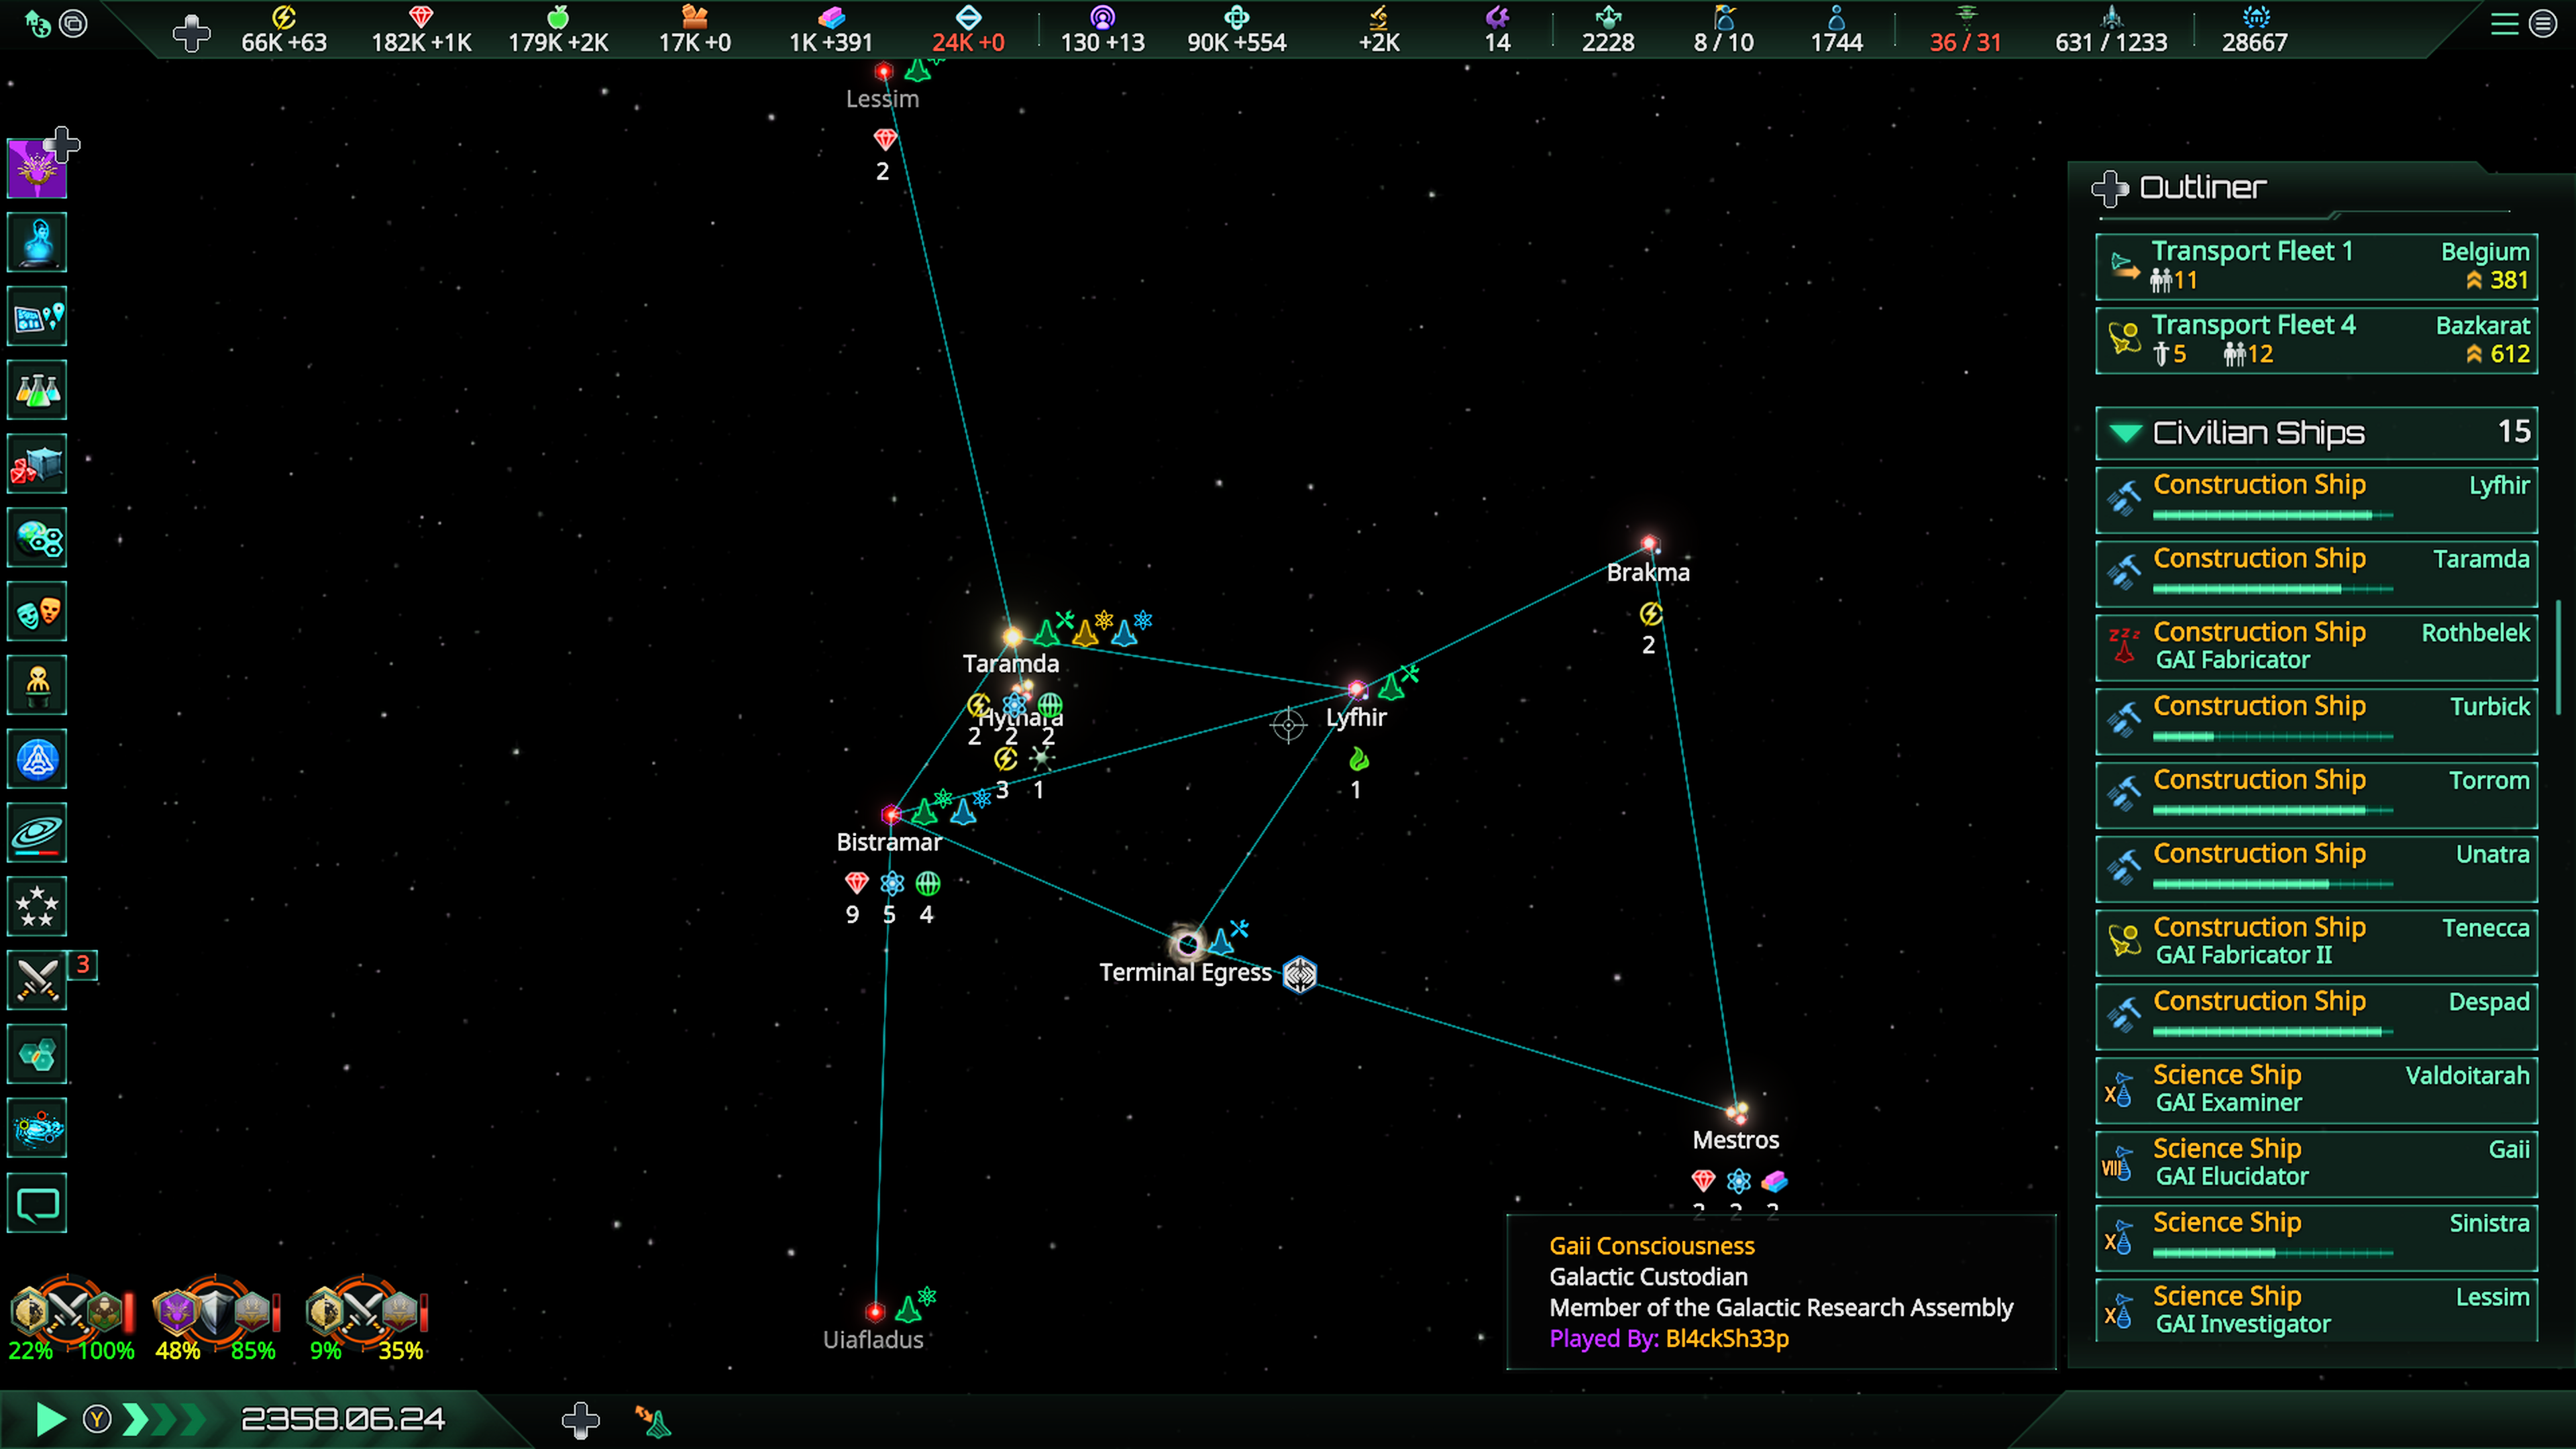This screenshot has height=1449, width=2576.
Task: Open the chat speech bubble icon
Action: tap(37, 1203)
